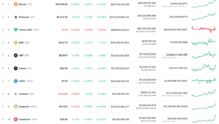View Tether's red 7-day sparkline chart

(x=203, y=29)
